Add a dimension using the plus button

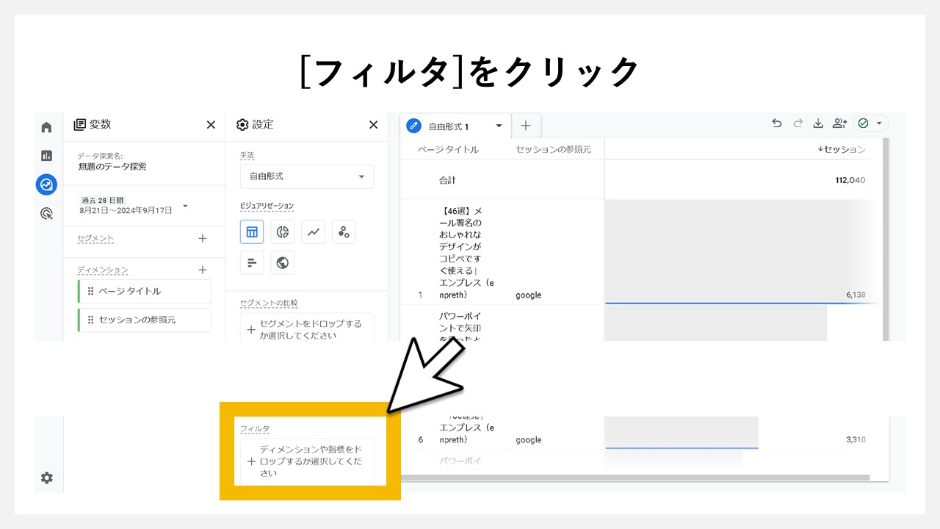point(202,270)
